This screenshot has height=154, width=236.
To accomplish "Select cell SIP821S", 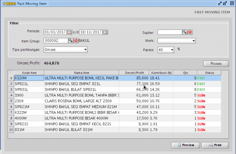I will pyautogui.click(x=29, y=124).
